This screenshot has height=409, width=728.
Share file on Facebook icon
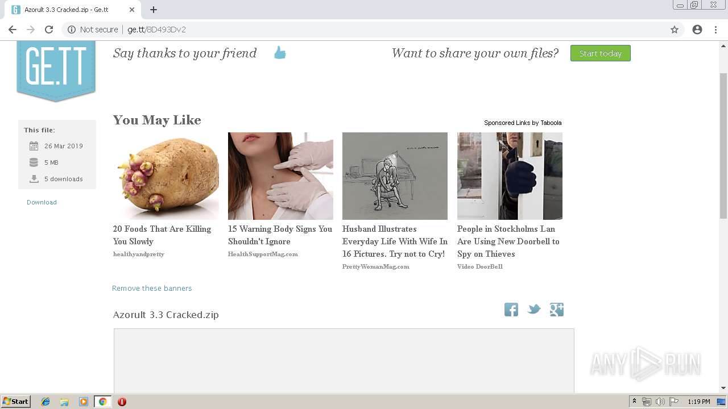[511, 310]
